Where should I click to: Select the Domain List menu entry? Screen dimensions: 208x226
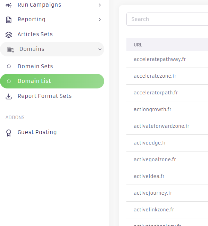52,81
